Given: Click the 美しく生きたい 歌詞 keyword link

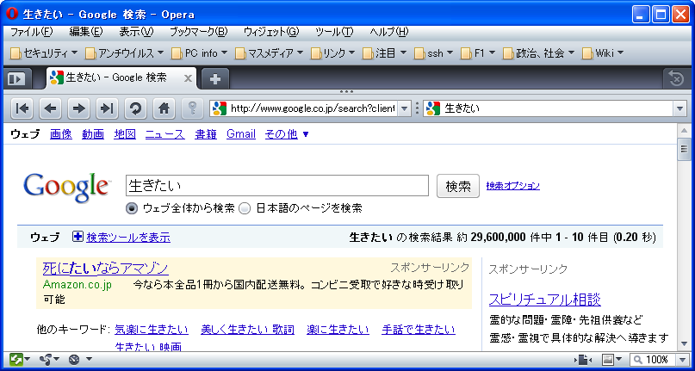Looking at the screenshot, I should click(x=247, y=330).
